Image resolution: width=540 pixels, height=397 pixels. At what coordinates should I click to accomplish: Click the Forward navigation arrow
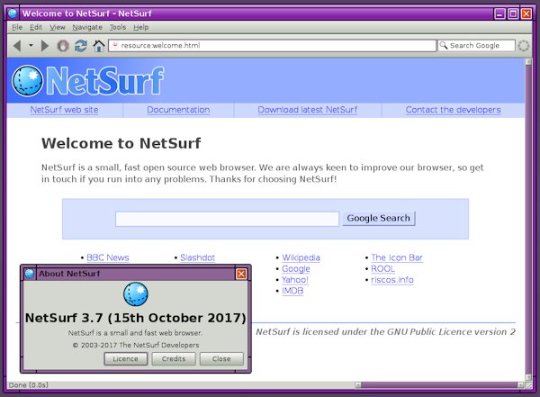tap(45, 45)
